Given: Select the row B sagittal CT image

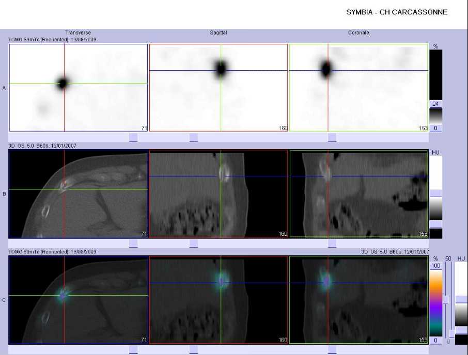Looking at the screenshot, I should click(x=219, y=193).
